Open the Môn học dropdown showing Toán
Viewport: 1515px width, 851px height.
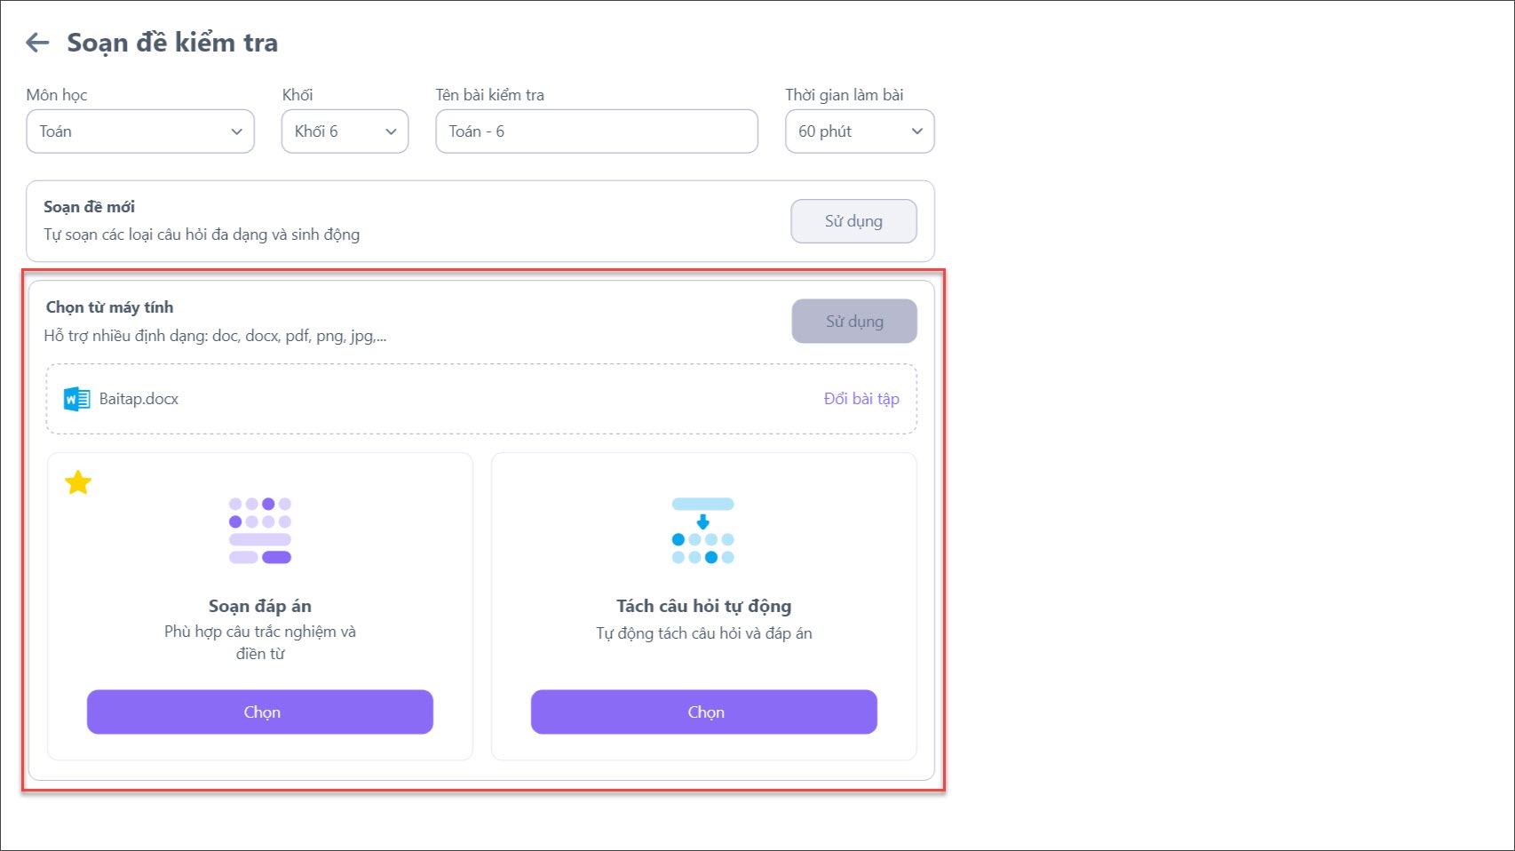pos(140,131)
